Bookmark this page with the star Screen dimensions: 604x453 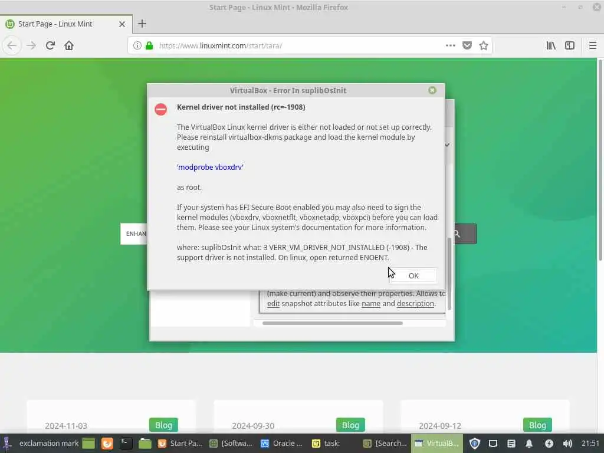484,45
